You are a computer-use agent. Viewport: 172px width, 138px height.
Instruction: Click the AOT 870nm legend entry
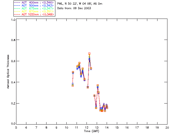click(34, 11)
